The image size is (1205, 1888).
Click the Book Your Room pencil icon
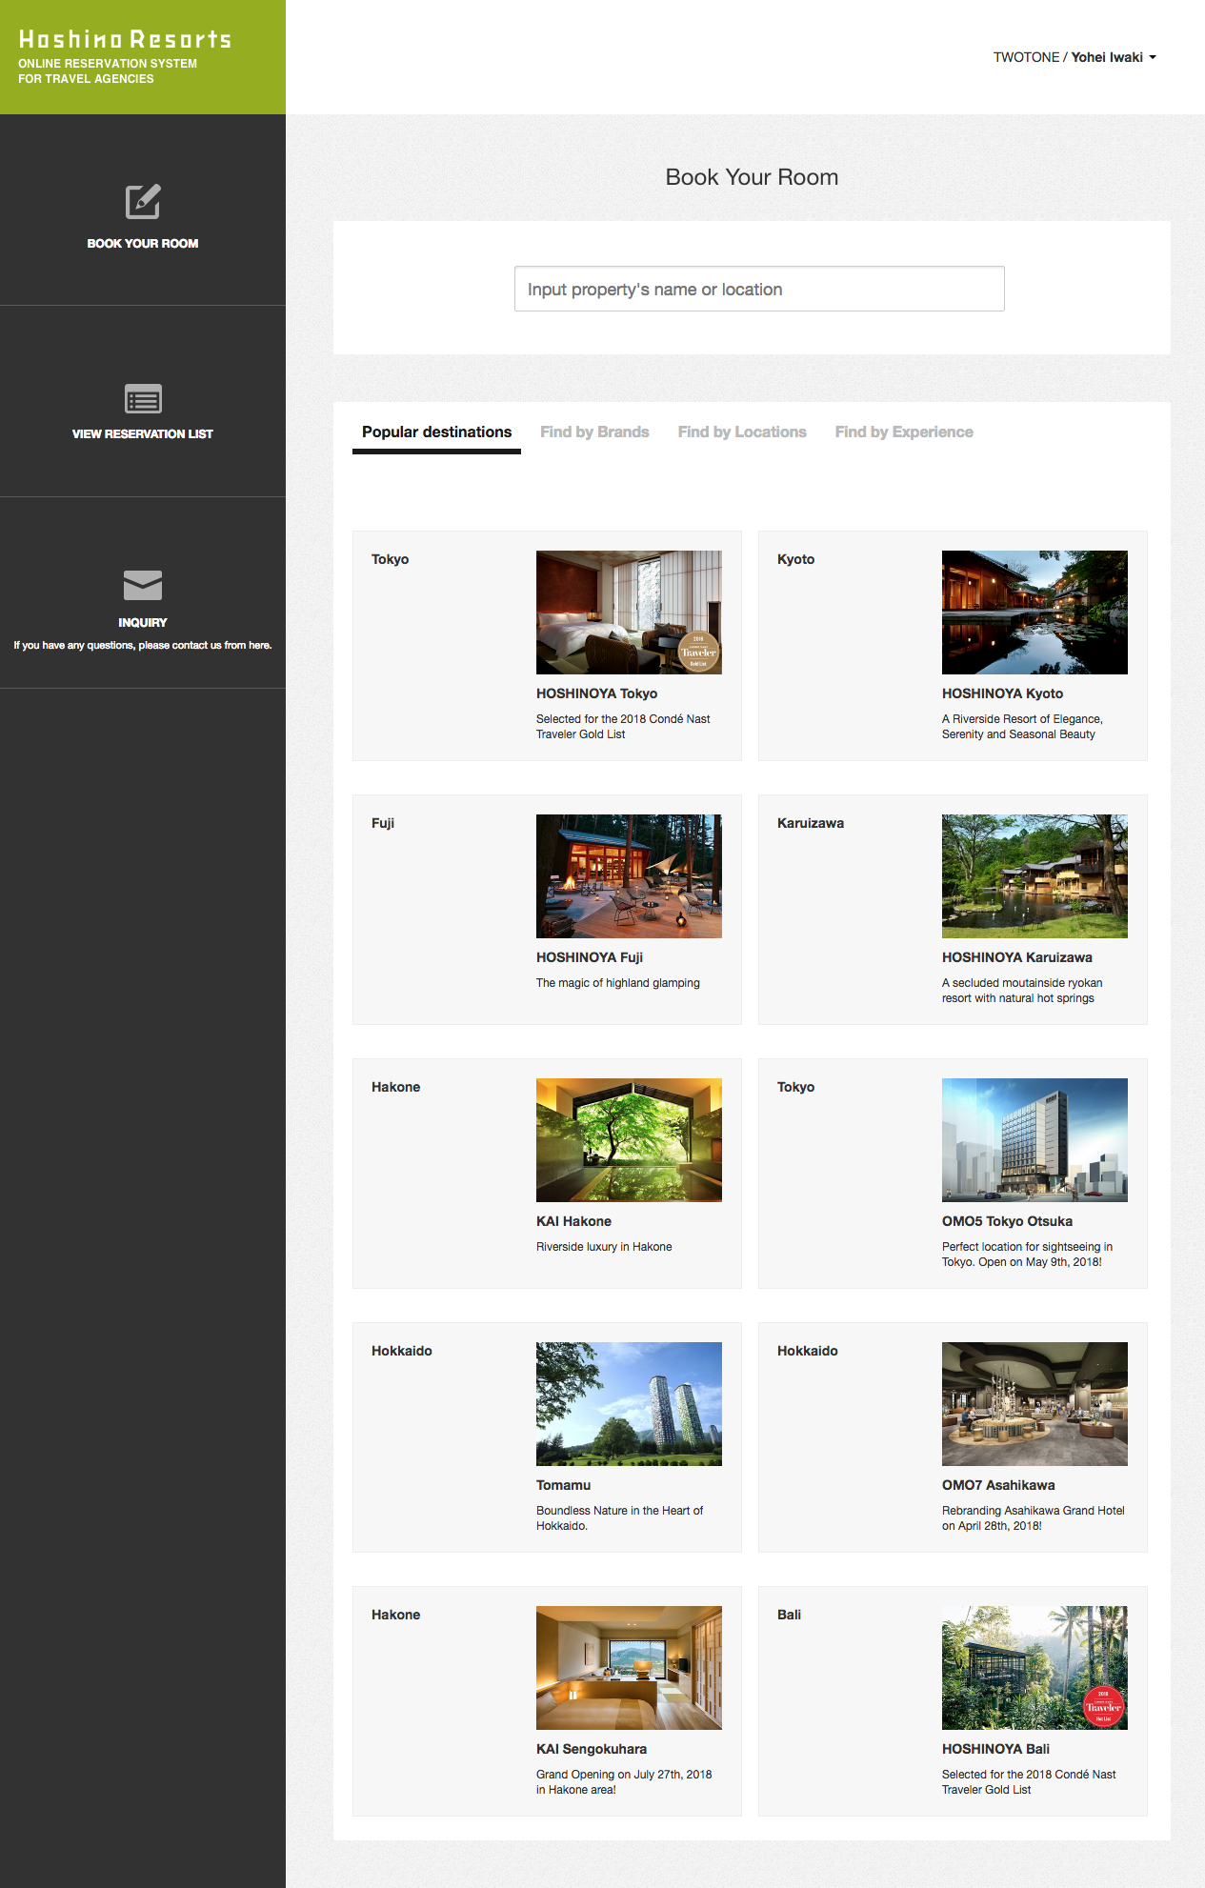[143, 202]
